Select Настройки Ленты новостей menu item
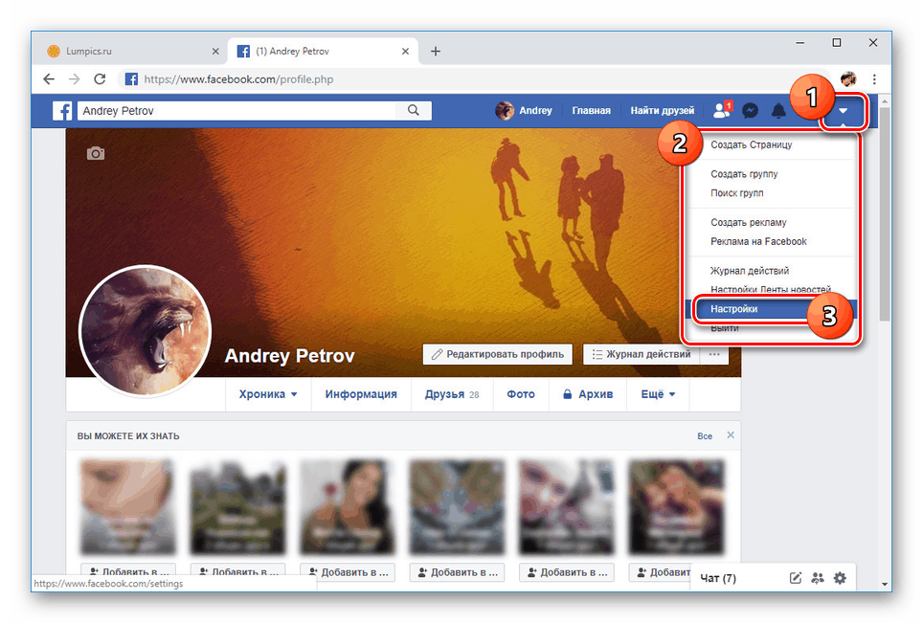The height and width of the screenshot is (623, 923). pos(771,289)
